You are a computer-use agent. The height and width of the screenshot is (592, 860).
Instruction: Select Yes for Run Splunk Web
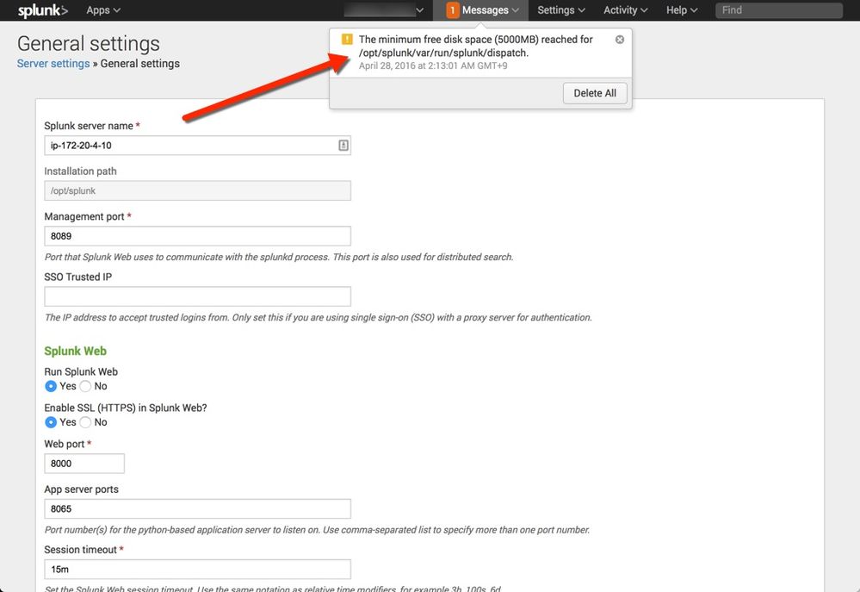51,386
